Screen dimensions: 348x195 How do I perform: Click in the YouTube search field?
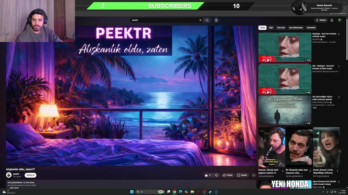point(164,20)
